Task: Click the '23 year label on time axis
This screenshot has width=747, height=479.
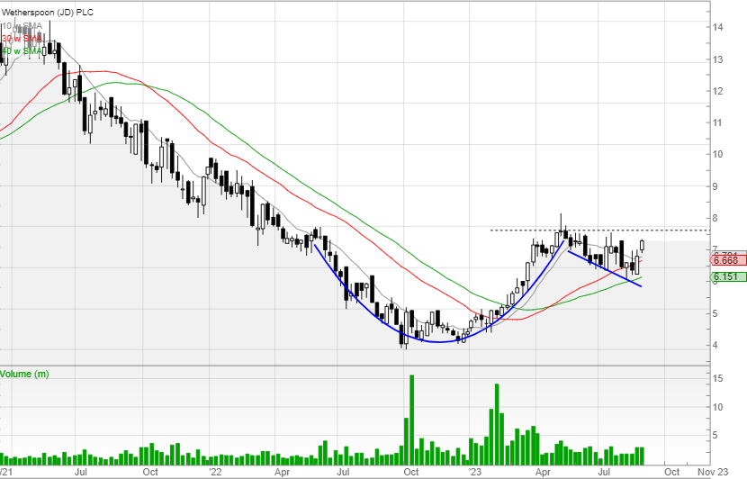Action: (475, 472)
